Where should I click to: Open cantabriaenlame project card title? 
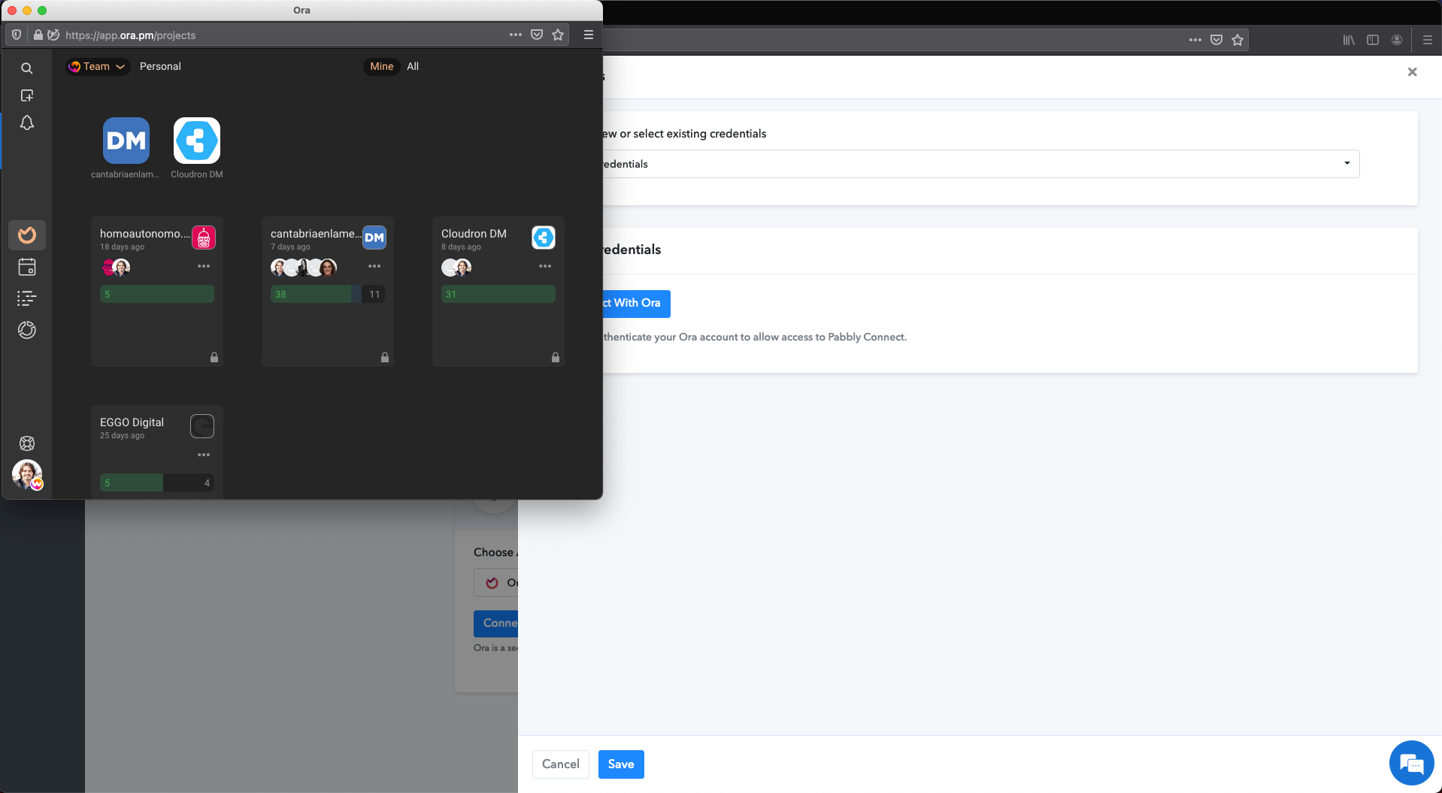coord(316,234)
